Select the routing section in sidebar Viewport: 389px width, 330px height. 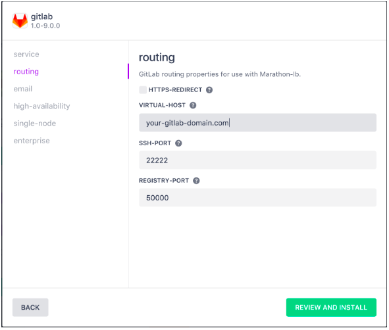(26, 72)
